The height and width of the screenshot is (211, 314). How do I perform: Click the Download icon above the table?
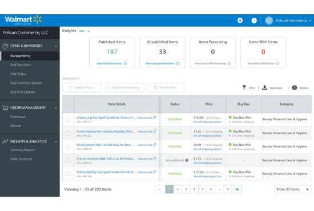tap(264, 88)
